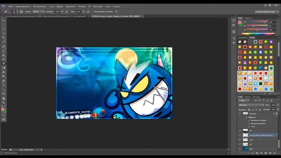Image resolution: width=281 pixels, height=158 pixels.
Task: Open the collapsed Character panel icon
Action: (x=234, y=38)
